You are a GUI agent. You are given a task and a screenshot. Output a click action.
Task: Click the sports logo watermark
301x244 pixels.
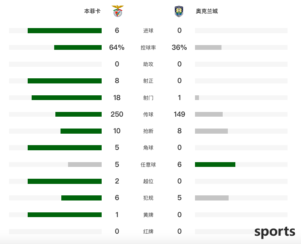tap(274, 232)
